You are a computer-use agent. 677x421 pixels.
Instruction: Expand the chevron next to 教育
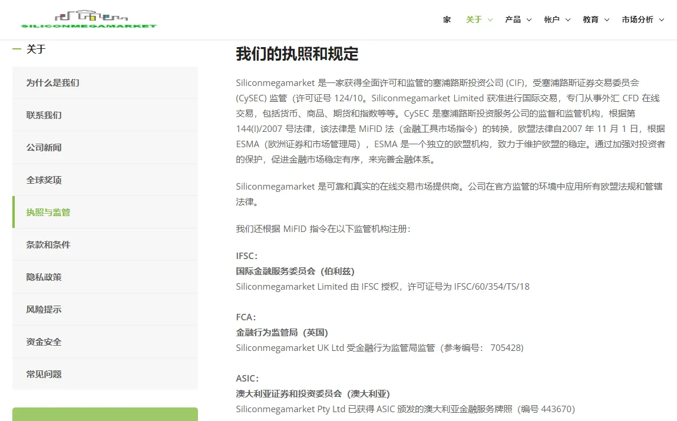click(x=607, y=20)
